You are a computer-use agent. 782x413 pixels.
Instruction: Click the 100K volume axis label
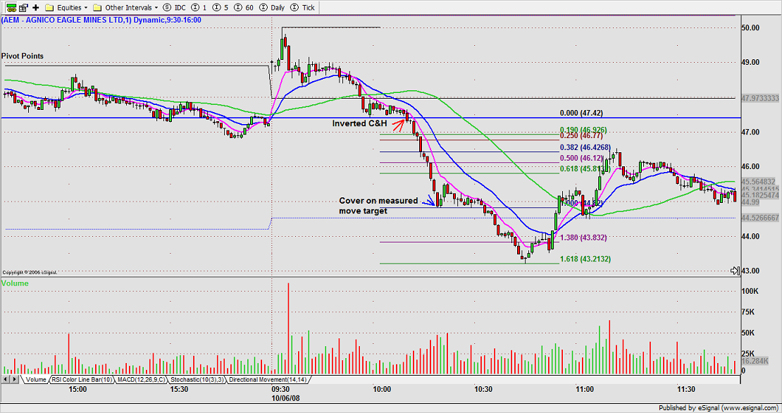(x=750, y=291)
